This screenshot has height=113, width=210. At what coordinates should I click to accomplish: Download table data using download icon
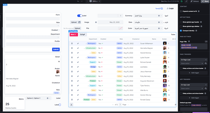pos(72,105)
